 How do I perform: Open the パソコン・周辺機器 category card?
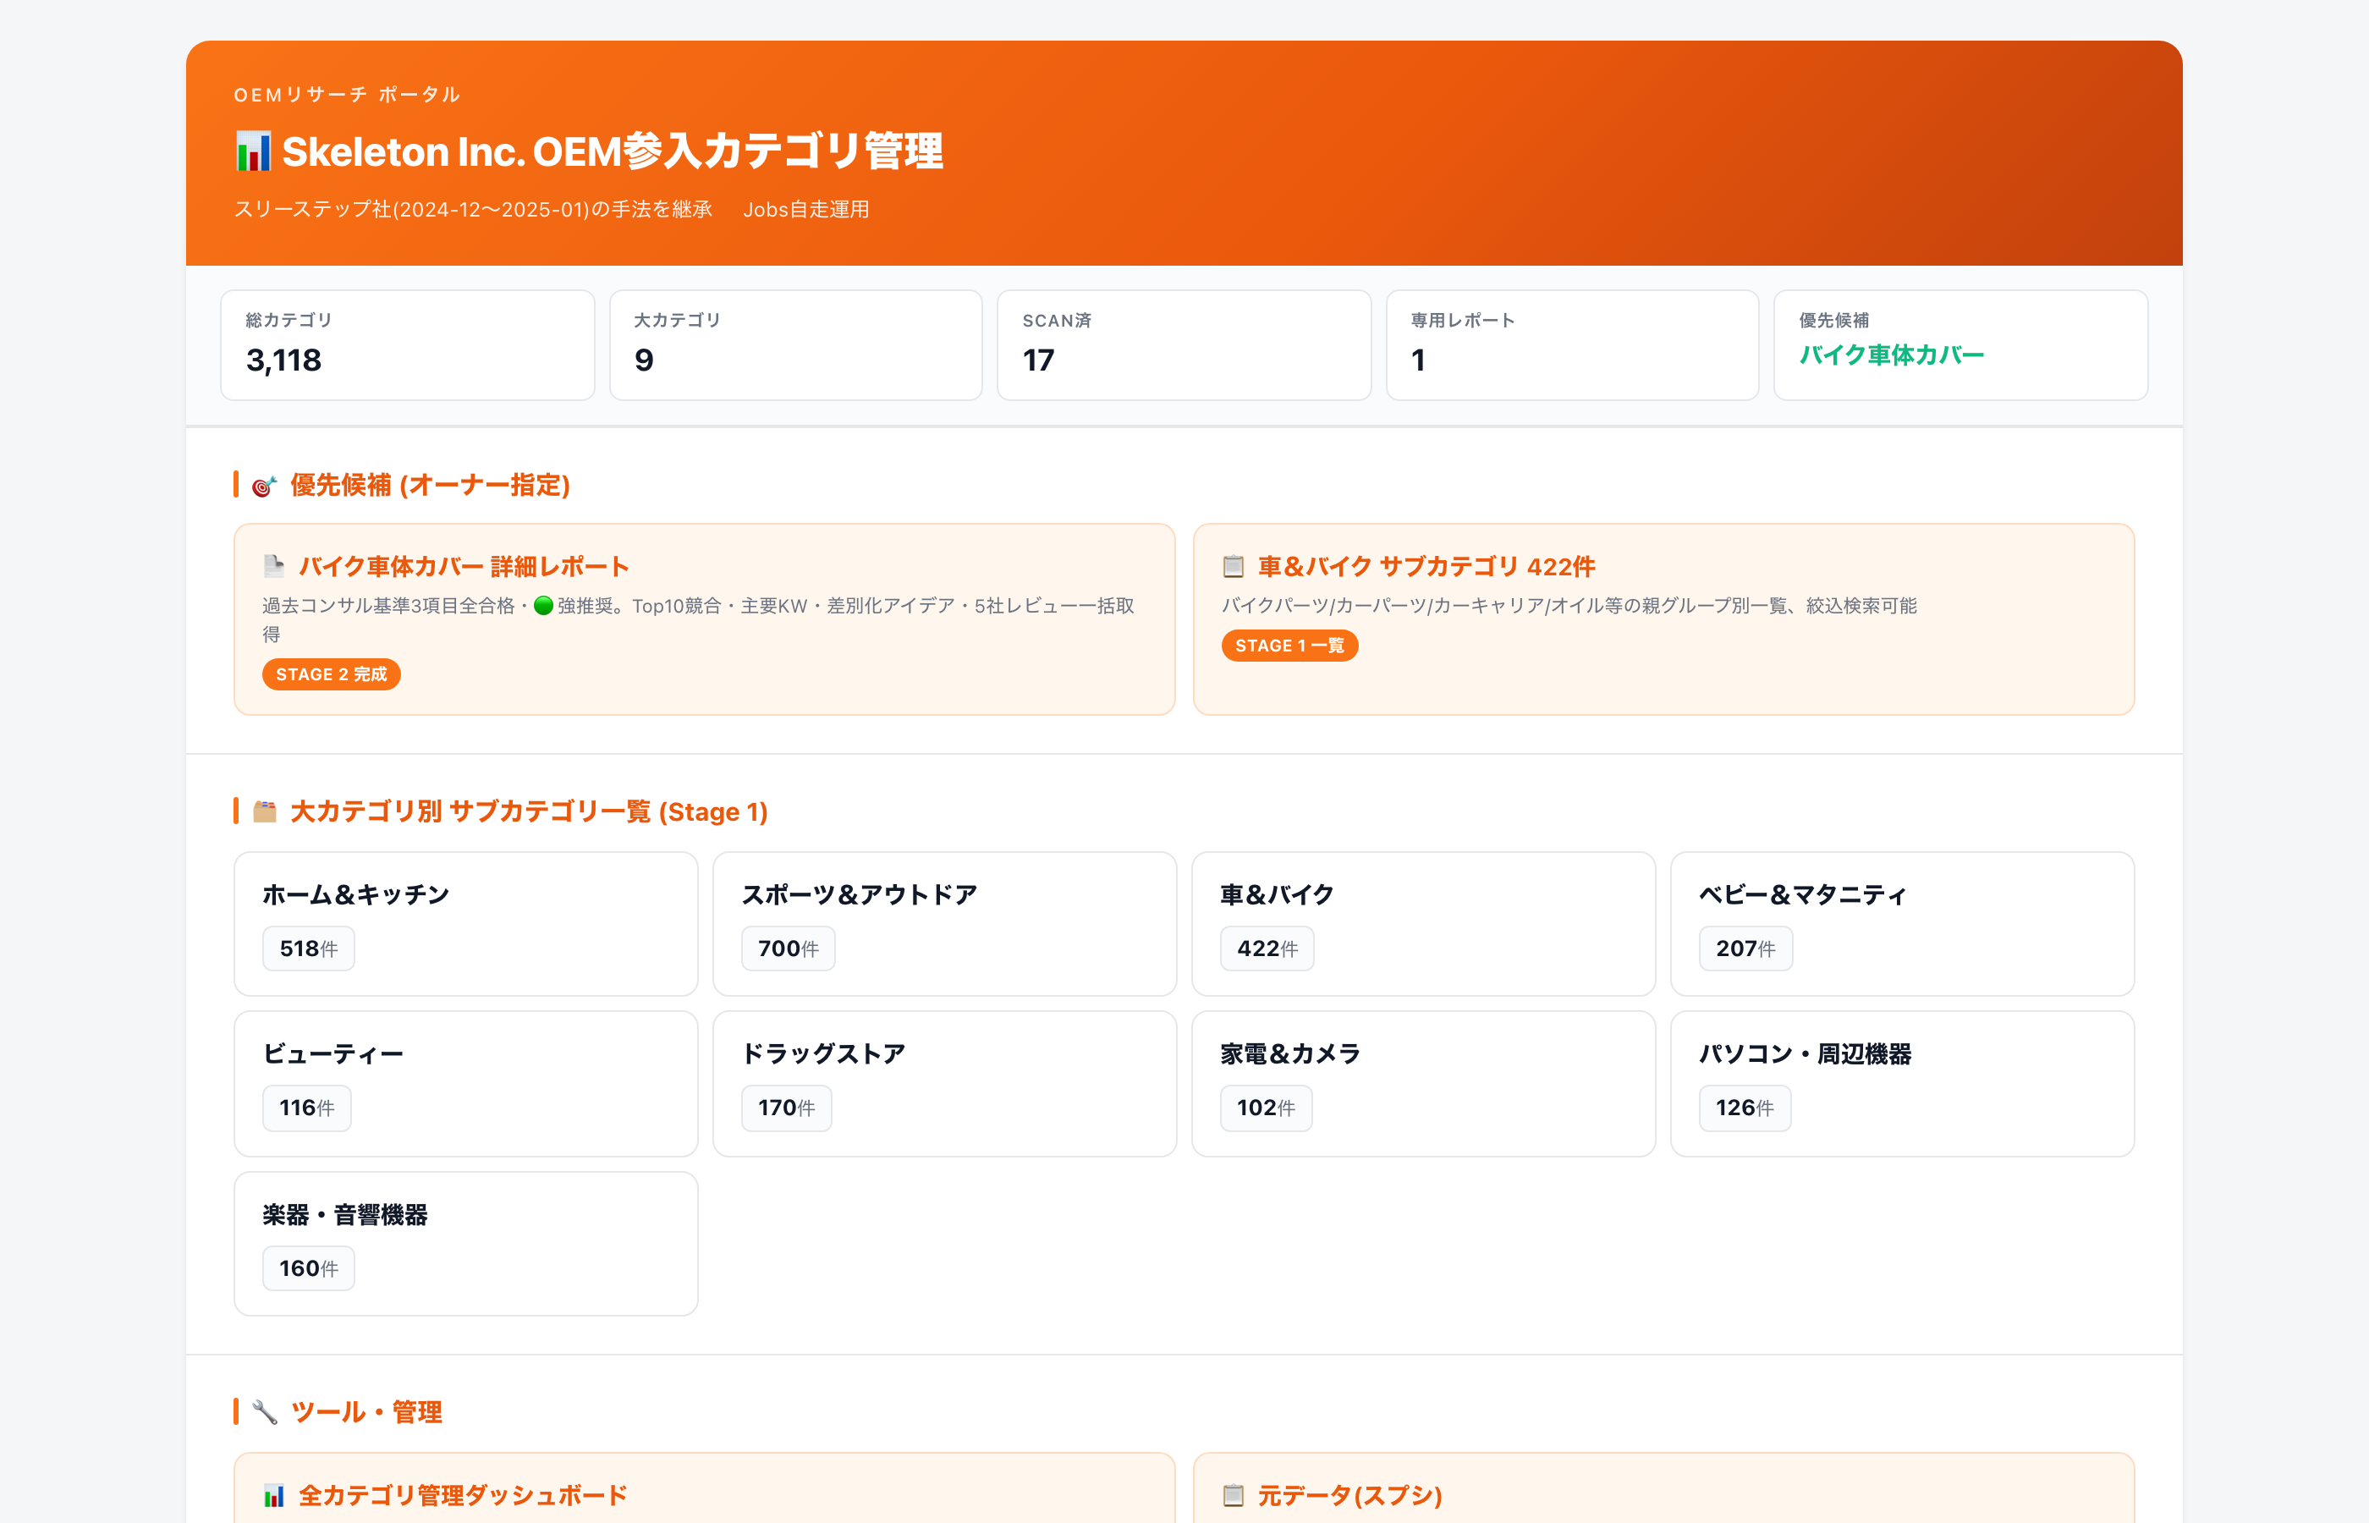click(x=1902, y=1084)
